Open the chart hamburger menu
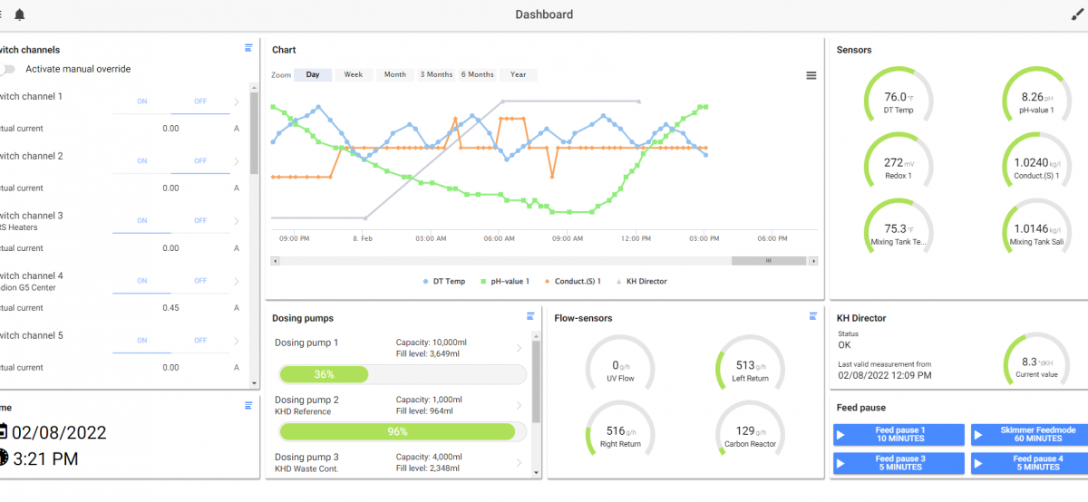Viewport: 1088px width, 502px height. click(x=811, y=75)
